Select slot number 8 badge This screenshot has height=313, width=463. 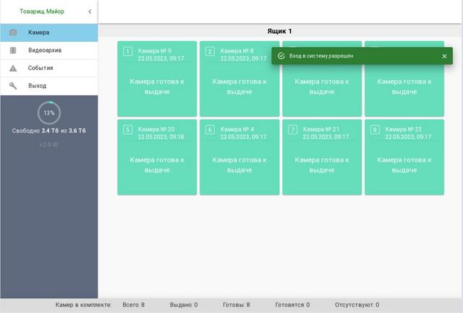375,130
